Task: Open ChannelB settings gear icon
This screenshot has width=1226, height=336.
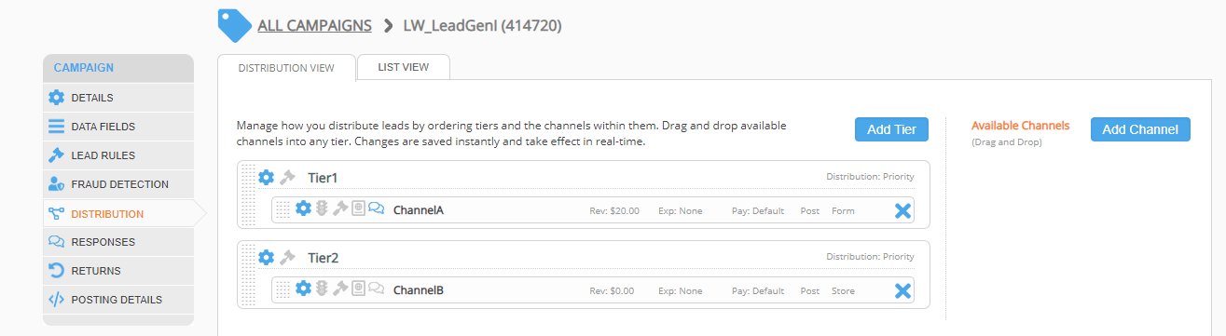Action: coord(303,289)
